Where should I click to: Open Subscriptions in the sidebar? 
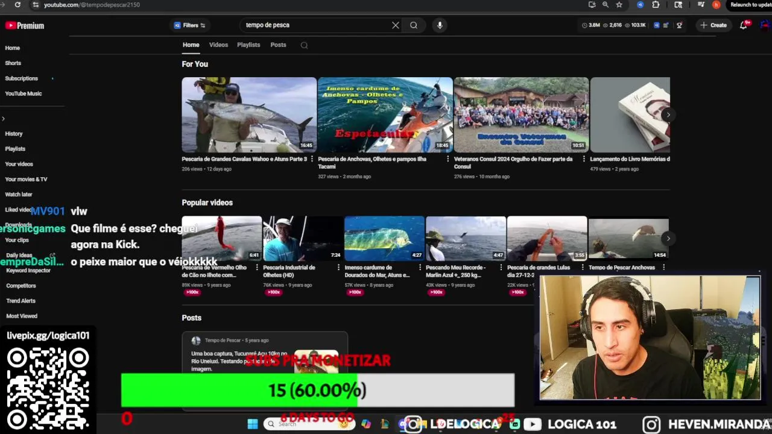pyautogui.click(x=21, y=78)
